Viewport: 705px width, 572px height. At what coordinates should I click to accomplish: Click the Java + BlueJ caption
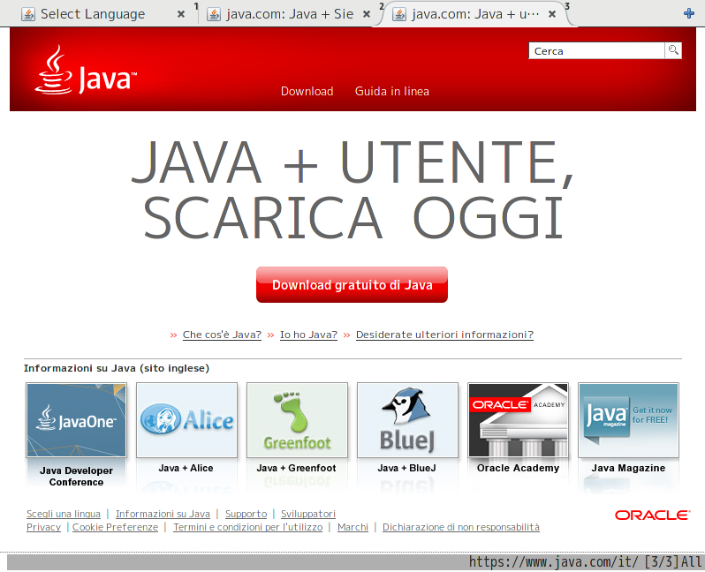pyautogui.click(x=407, y=468)
